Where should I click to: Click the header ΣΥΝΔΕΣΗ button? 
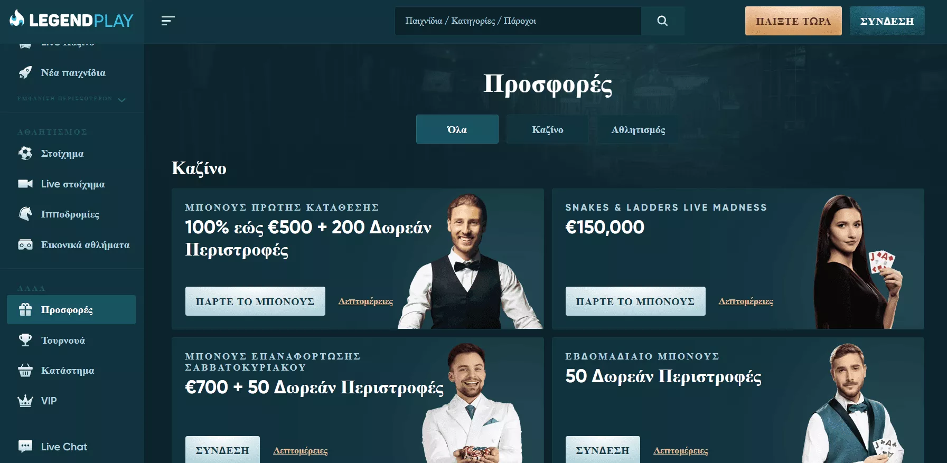(x=887, y=21)
